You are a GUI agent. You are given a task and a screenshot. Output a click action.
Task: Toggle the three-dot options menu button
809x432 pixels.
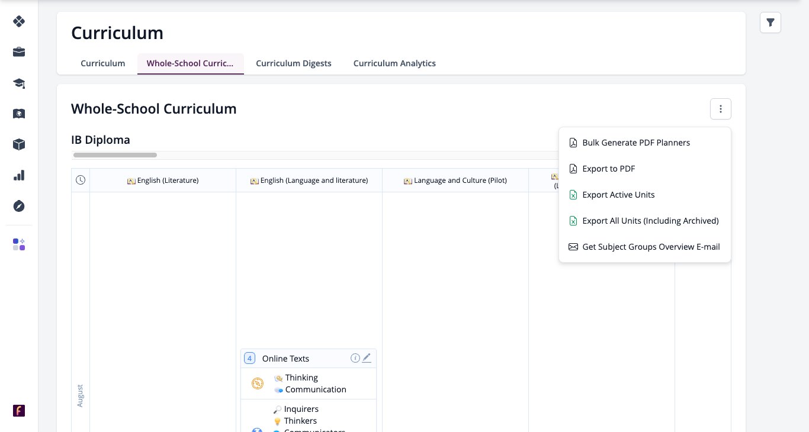click(721, 109)
